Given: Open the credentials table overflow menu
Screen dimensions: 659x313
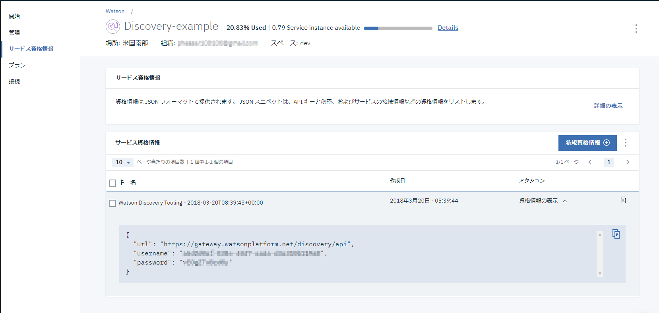Looking at the screenshot, I should point(625,143).
